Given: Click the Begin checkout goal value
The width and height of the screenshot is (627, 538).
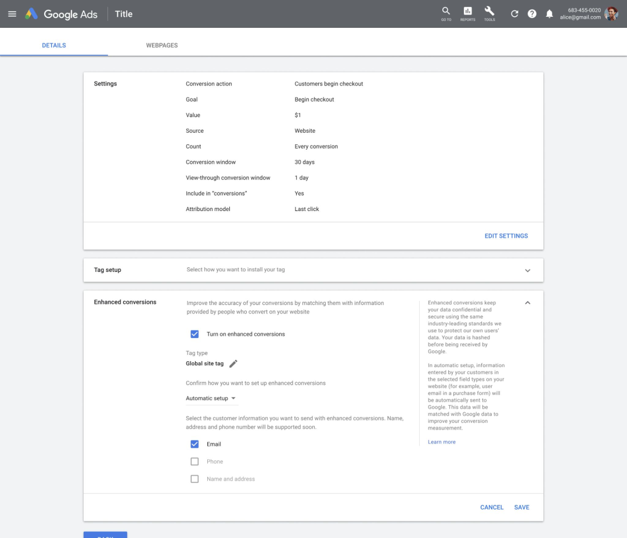Looking at the screenshot, I should coord(314,100).
